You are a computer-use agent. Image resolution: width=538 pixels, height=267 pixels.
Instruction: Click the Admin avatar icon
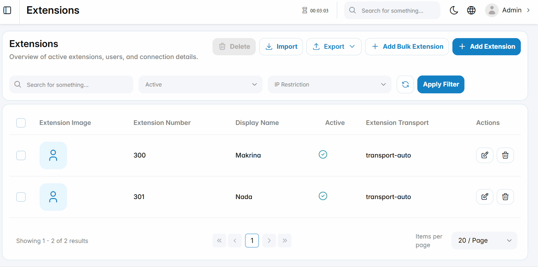[x=492, y=10]
